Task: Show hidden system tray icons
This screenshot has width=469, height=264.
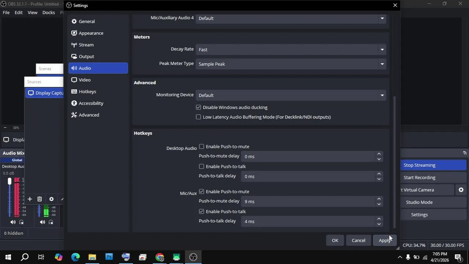Action: coord(400,257)
